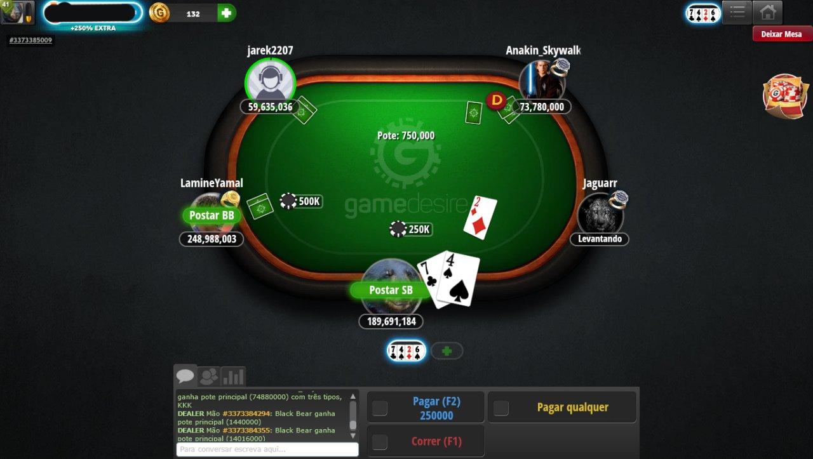The image size is (813, 459).
Task: Enable the Pagar (F2) 250000 checkbox
Action: [x=380, y=408]
